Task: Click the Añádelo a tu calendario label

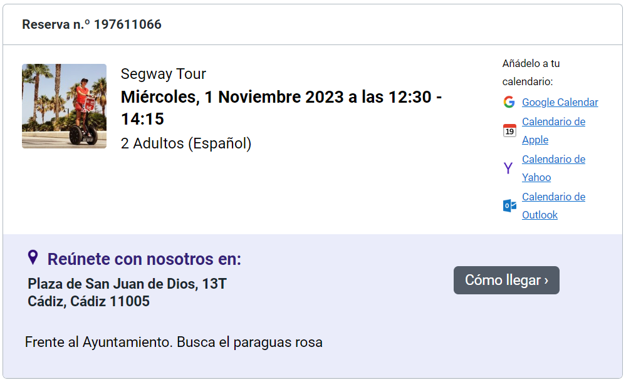Action: (531, 72)
